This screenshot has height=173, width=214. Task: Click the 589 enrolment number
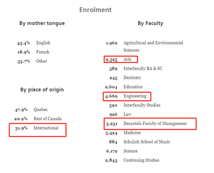click(x=113, y=69)
